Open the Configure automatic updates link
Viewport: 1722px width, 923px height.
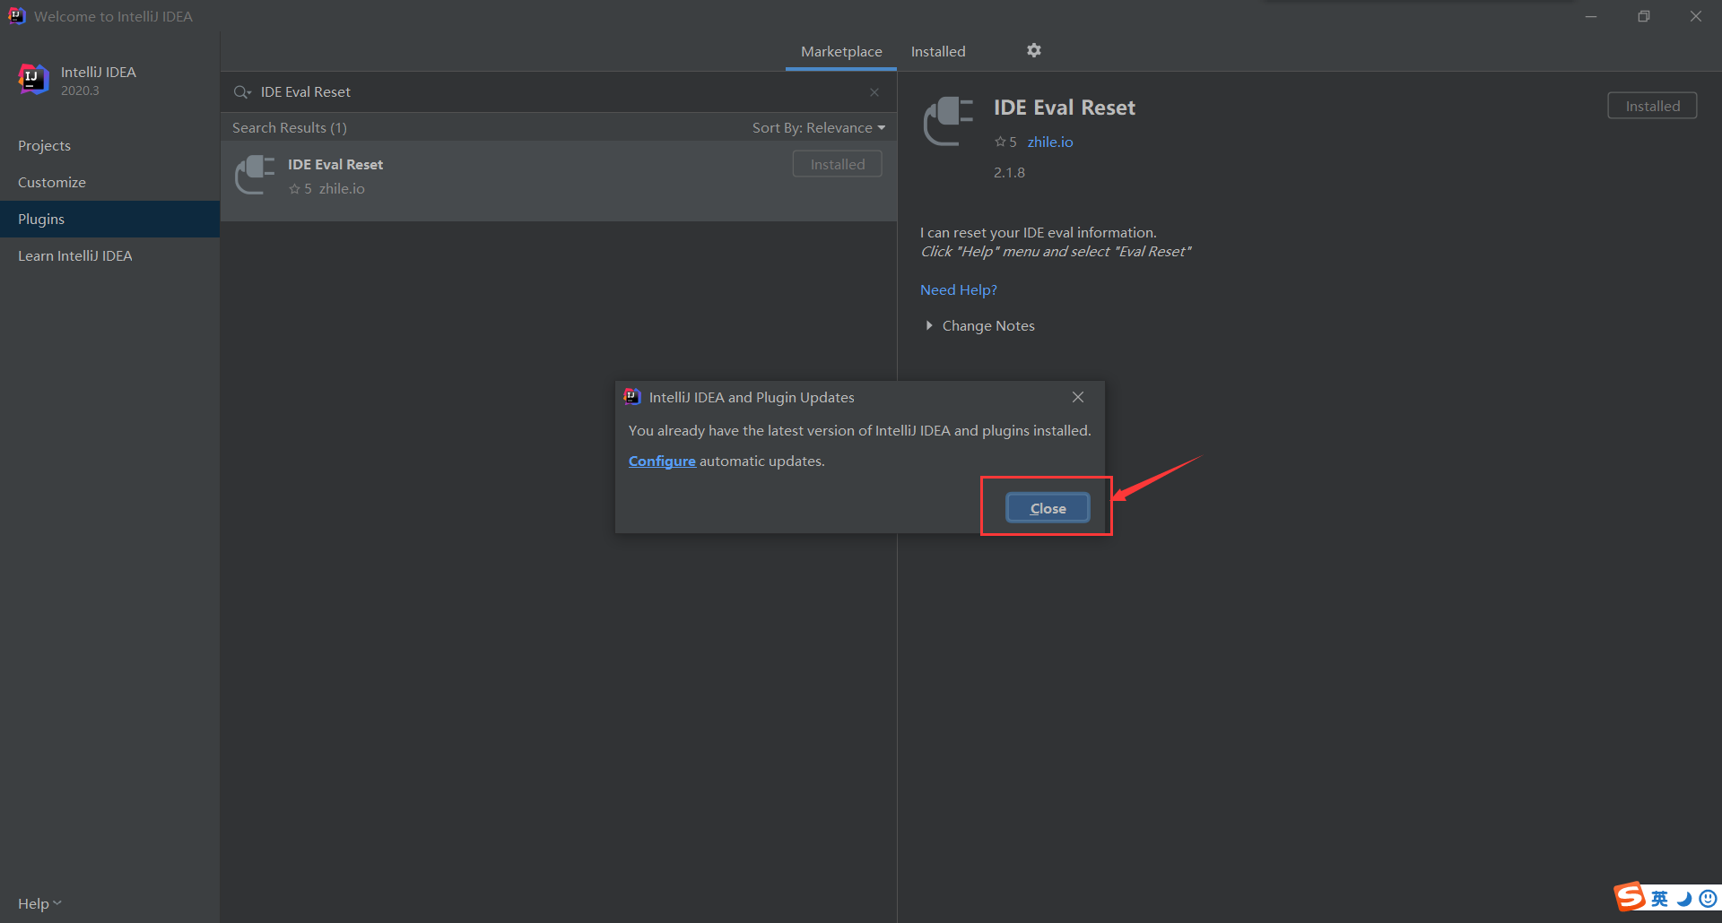click(x=662, y=461)
